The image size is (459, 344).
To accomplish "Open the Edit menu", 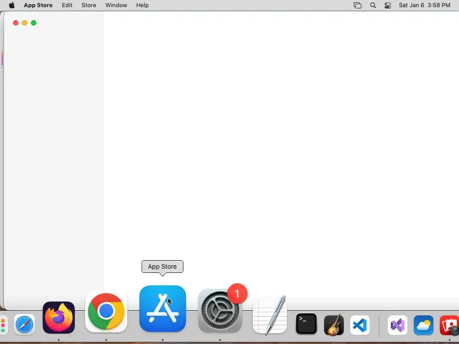I will (67, 5).
